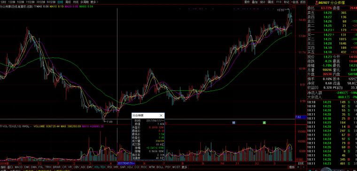This screenshot has width=357, height=171.
Task: Switch to the 日线 daily chart tab
Action: pos(60,2)
